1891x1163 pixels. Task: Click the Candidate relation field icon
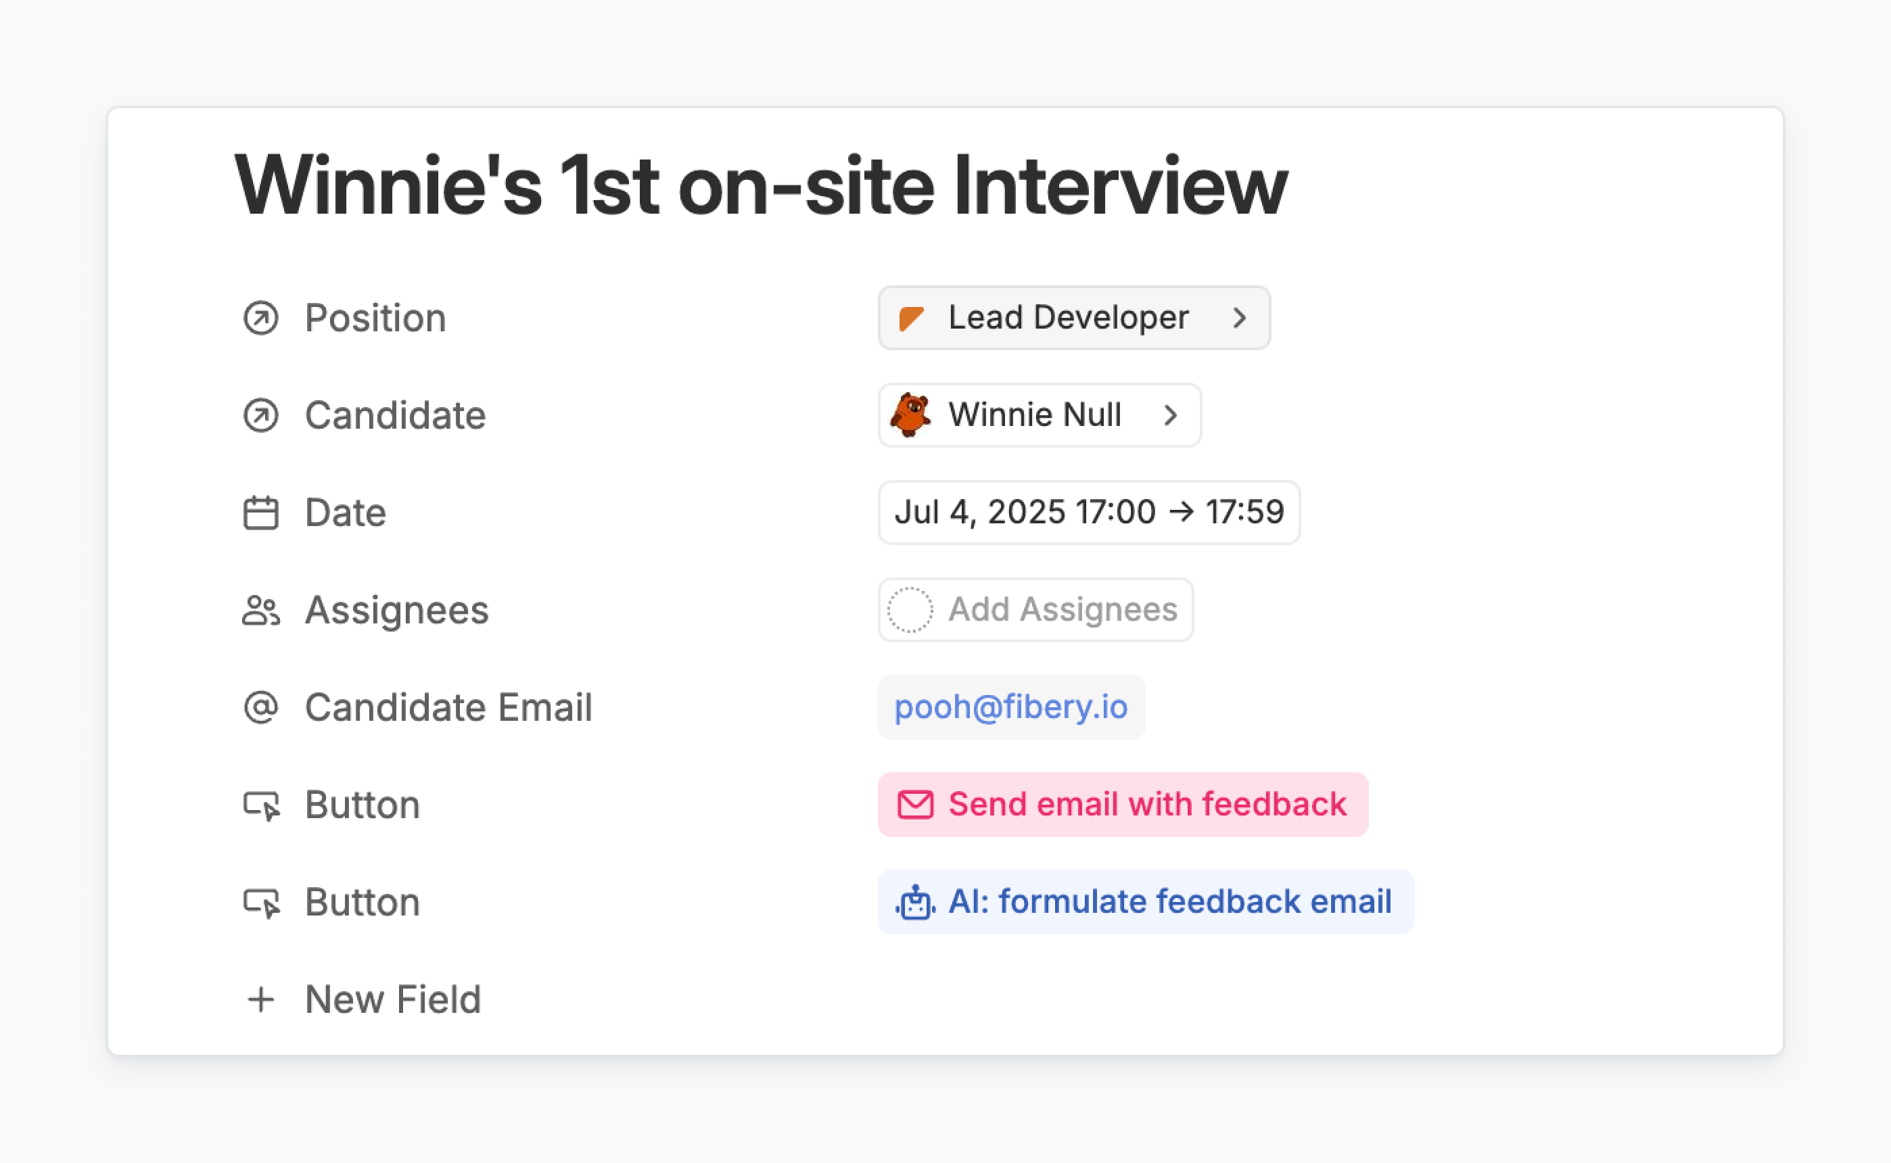261,415
